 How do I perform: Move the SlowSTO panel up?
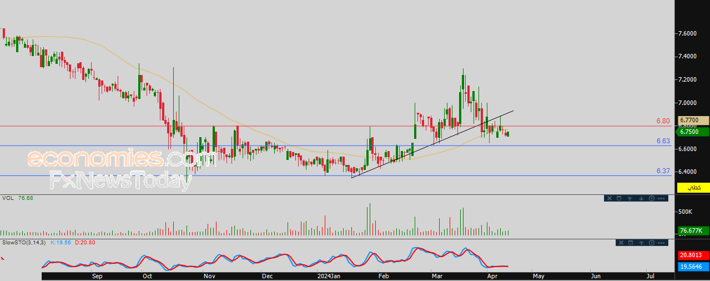[x=641, y=243]
